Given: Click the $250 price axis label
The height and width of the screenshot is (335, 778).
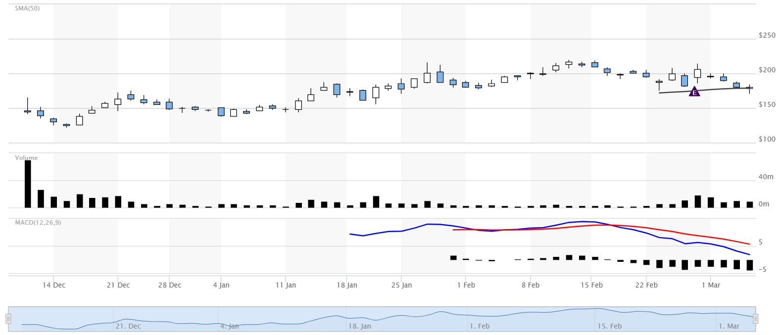Looking at the screenshot, I should 767,36.
